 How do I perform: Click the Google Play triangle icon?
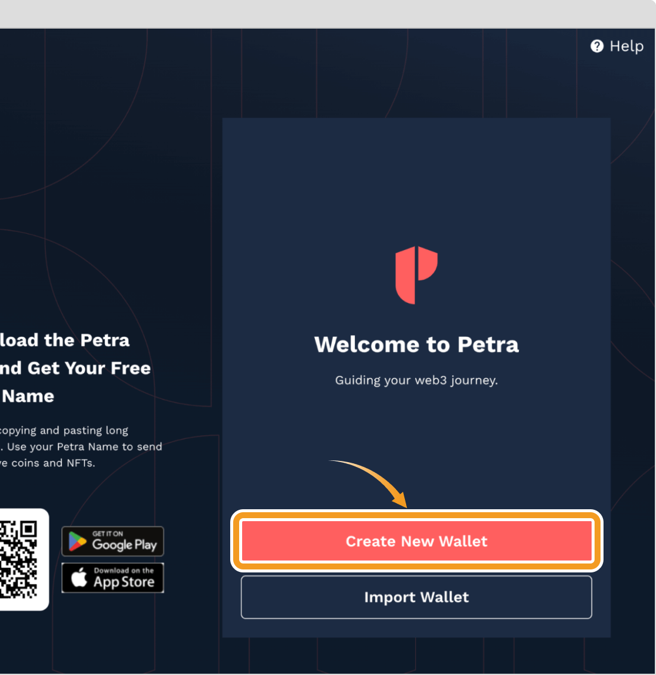(78, 541)
